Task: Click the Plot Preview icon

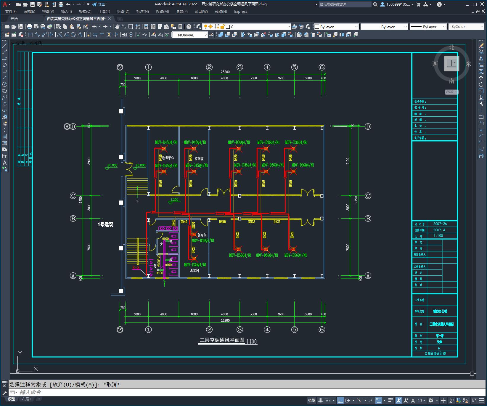Action: (x=36, y=27)
